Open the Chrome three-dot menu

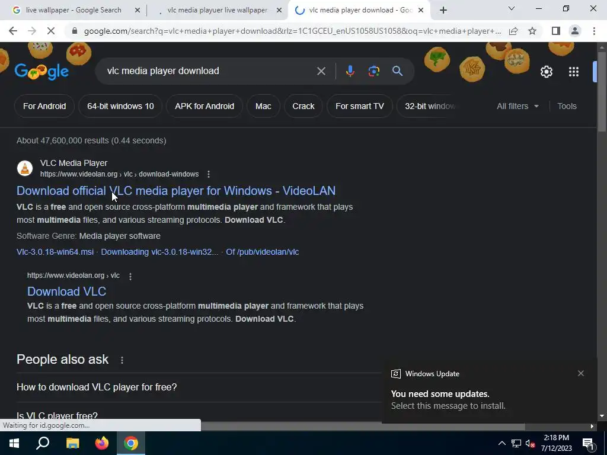pos(594,31)
